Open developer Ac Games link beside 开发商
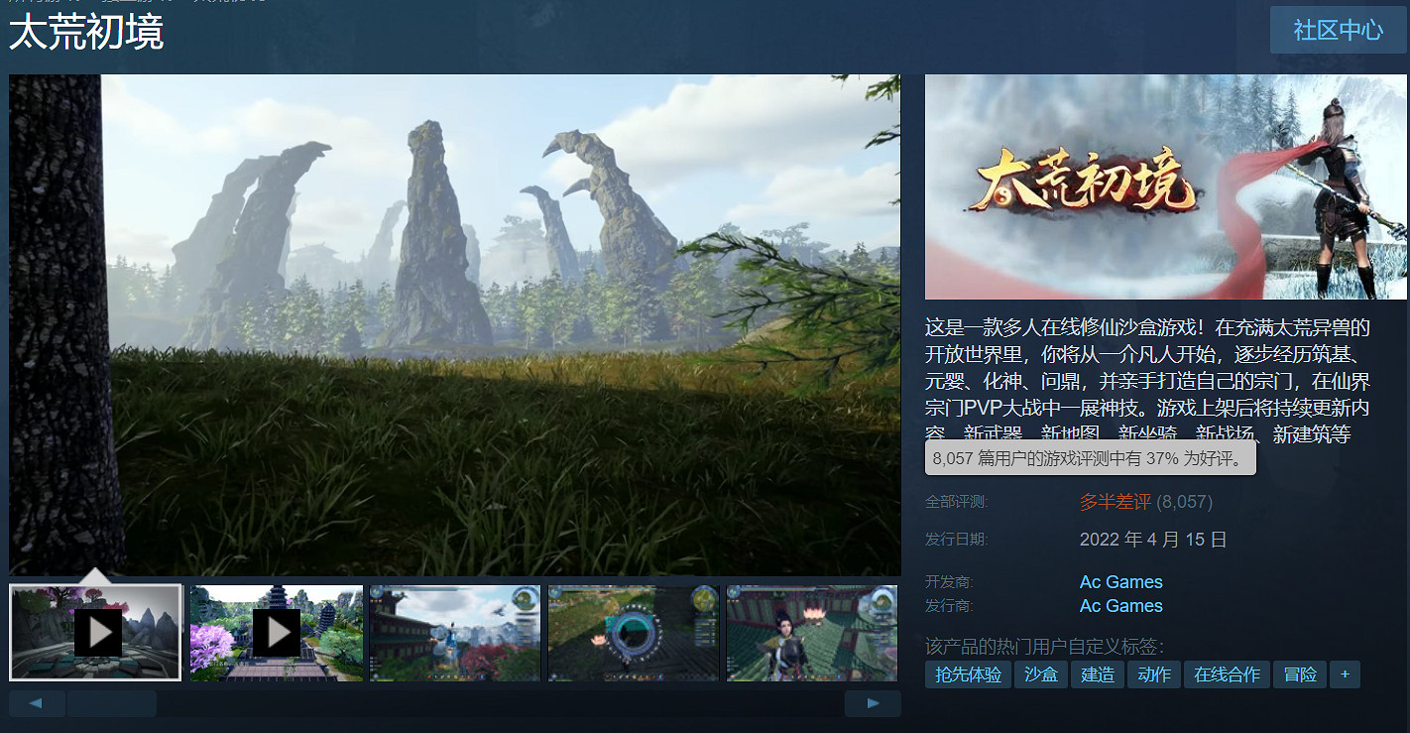1410x733 pixels. 1120,582
